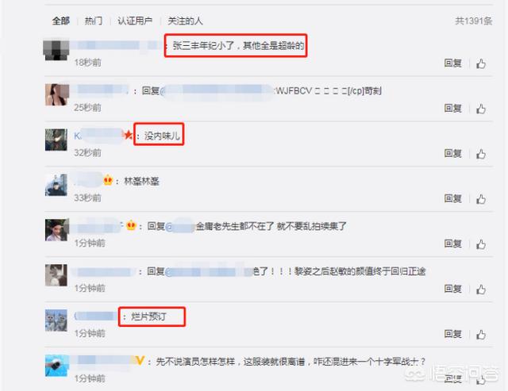508x391 pixels.
Task: Reply to the 张三丰年纪小了 comment
Action: [x=452, y=63]
